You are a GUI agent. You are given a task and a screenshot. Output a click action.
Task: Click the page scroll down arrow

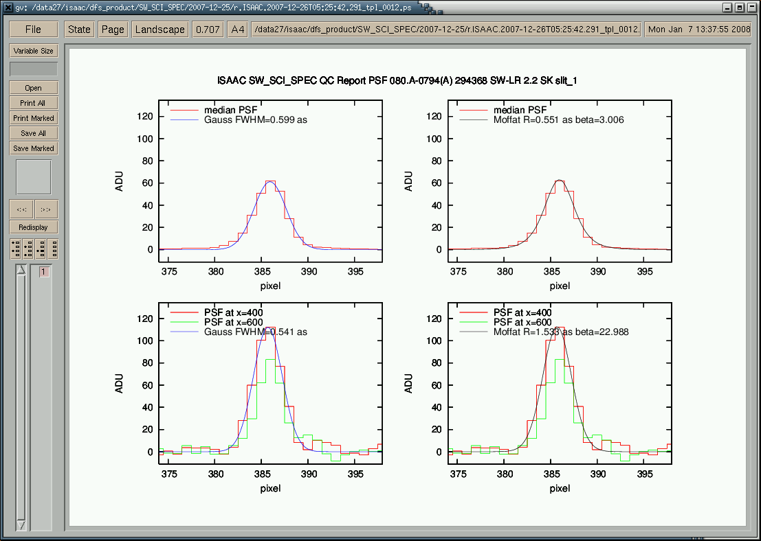click(x=21, y=525)
